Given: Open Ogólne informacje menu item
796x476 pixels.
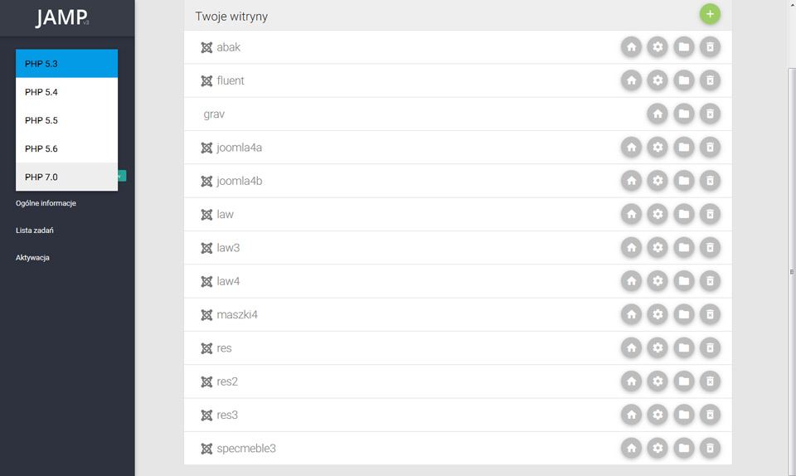Looking at the screenshot, I should click(46, 203).
